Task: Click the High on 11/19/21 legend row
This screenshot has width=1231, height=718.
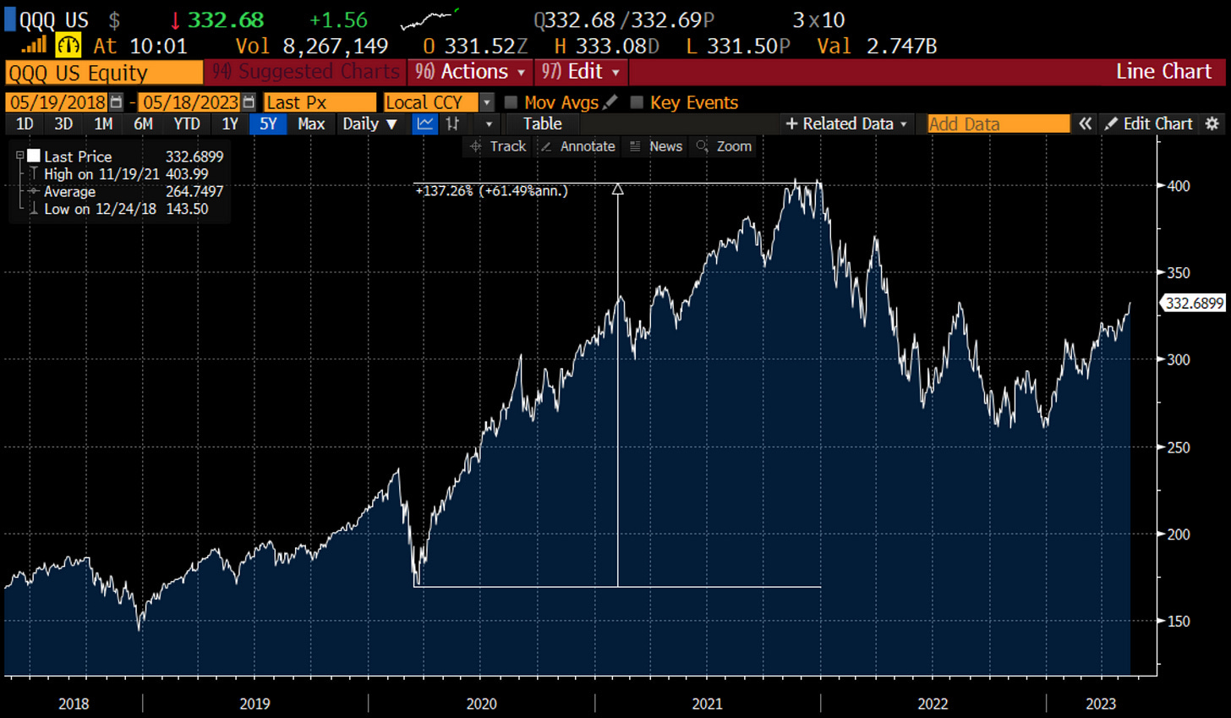Action: (x=125, y=173)
